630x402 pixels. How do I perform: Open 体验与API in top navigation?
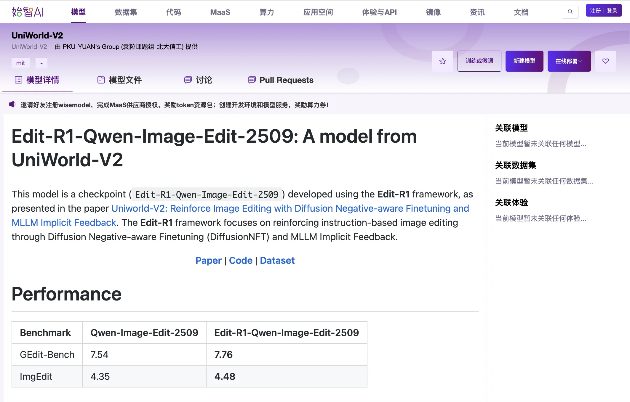pyautogui.click(x=379, y=12)
